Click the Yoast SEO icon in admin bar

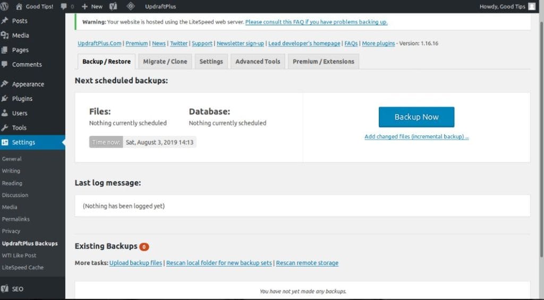[113, 6]
